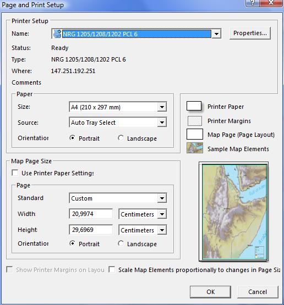The height and width of the screenshot is (305, 284).
Task: Click the Printer Margins dotted legend icon
Action: point(195,121)
